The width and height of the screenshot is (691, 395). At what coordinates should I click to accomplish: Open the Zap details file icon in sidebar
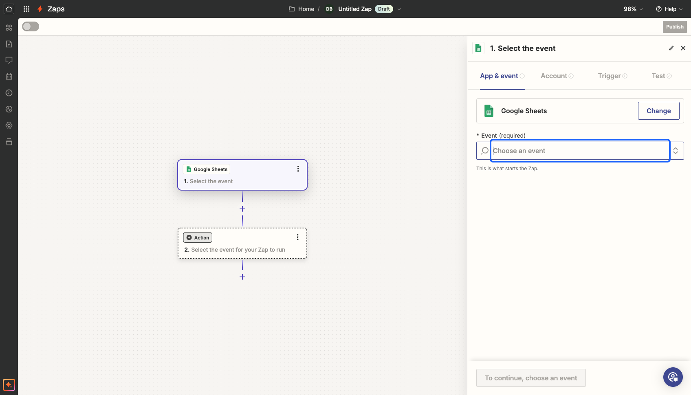(x=9, y=44)
